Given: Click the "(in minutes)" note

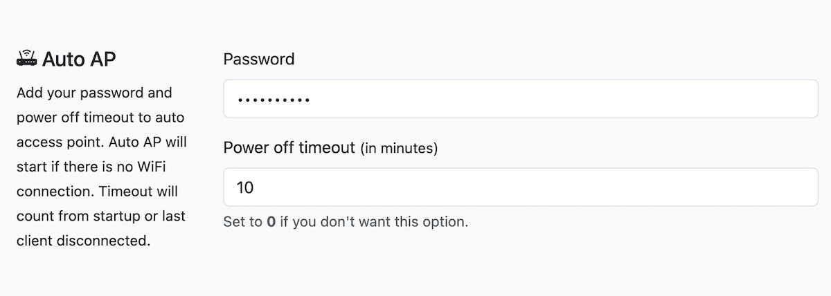Looking at the screenshot, I should click(399, 149).
